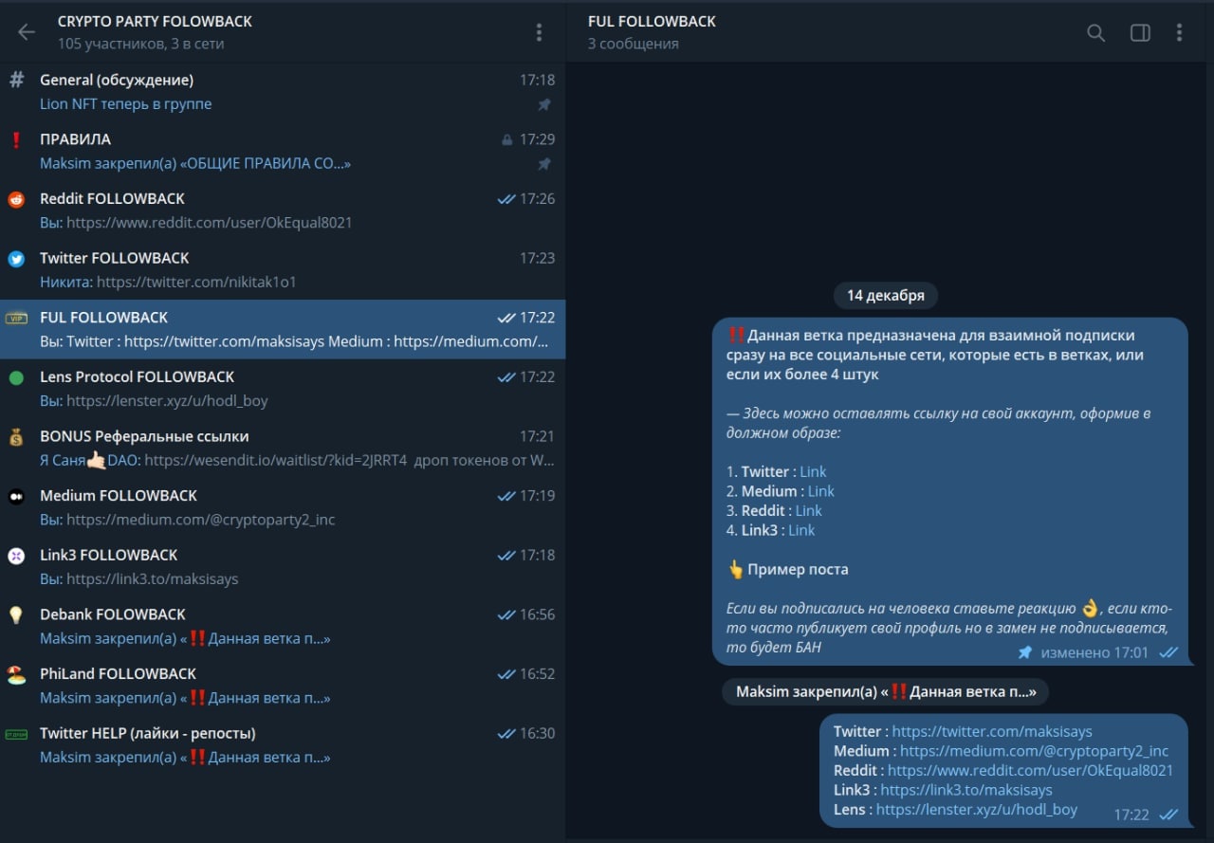The width and height of the screenshot is (1214, 843).
Task: Open the CRYPTO PARTY FOLOWBACK group menu
Action: point(539,32)
